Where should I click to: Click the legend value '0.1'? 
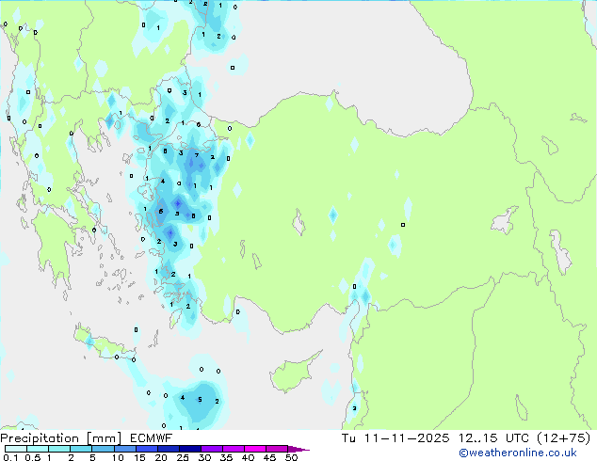click(10, 457)
